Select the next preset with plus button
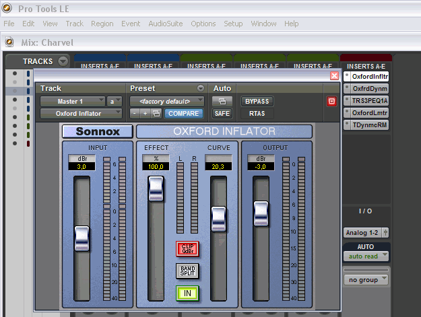Screen dimensions: 421x317 point(145,114)
